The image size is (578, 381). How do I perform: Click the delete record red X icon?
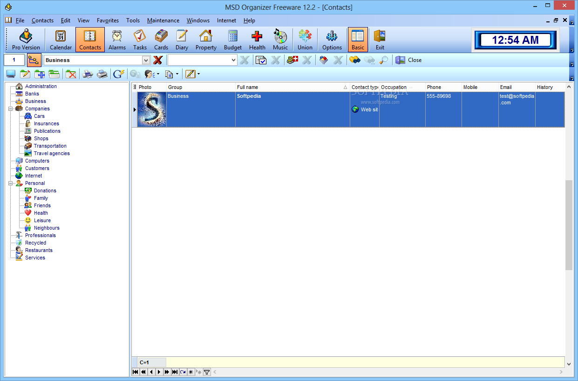point(71,74)
